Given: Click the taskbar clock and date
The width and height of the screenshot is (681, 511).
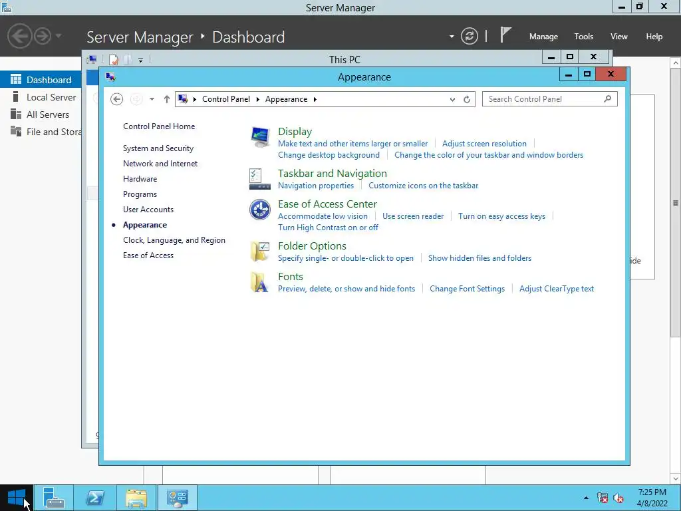Looking at the screenshot, I should (x=652, y=498).
